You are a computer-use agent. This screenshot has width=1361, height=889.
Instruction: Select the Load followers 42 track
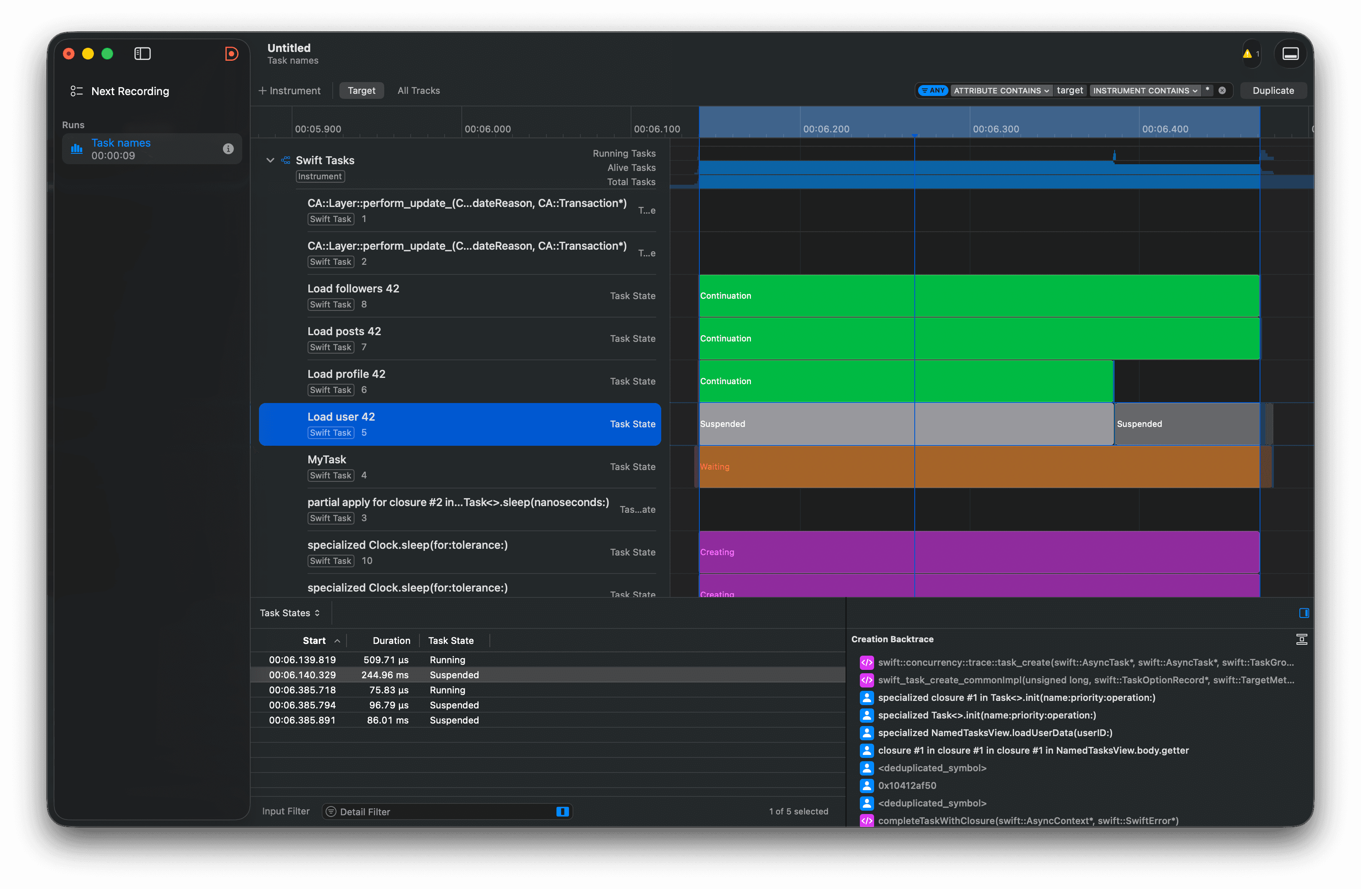(x=460, y=296)
